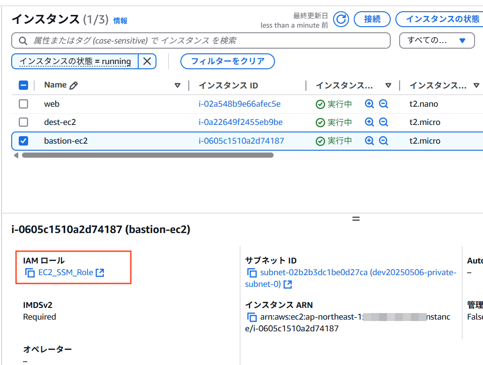Click the t2.nano instance type
Image resolution: width=483 pixels, height=365 pixels.
click(x=424, y=104)
